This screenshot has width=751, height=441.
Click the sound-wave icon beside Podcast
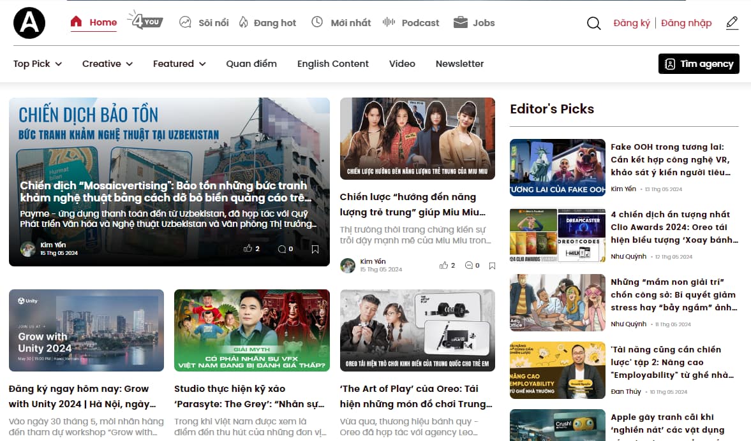pyautogui.click(x=389, y=22)
